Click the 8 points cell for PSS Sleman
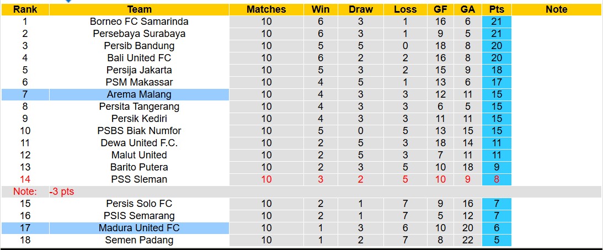The width and height of the screenshot is (603, 250). coord(497,179)
